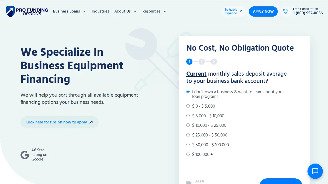Select the $ 100,000 + radio option
Image resolution: width=328 pixels, height=184 pixels.
(x=188, y=154)
